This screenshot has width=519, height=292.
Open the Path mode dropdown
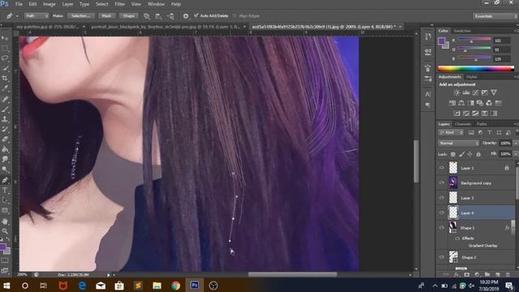(x=36, y=16)
